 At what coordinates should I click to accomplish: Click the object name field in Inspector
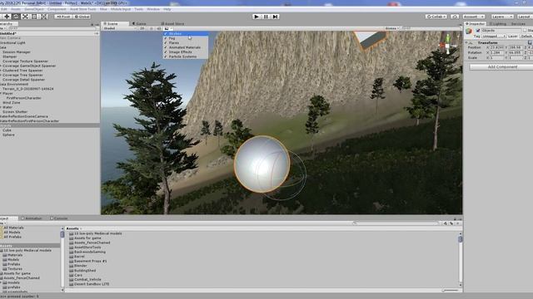click(x=501, y=31)
